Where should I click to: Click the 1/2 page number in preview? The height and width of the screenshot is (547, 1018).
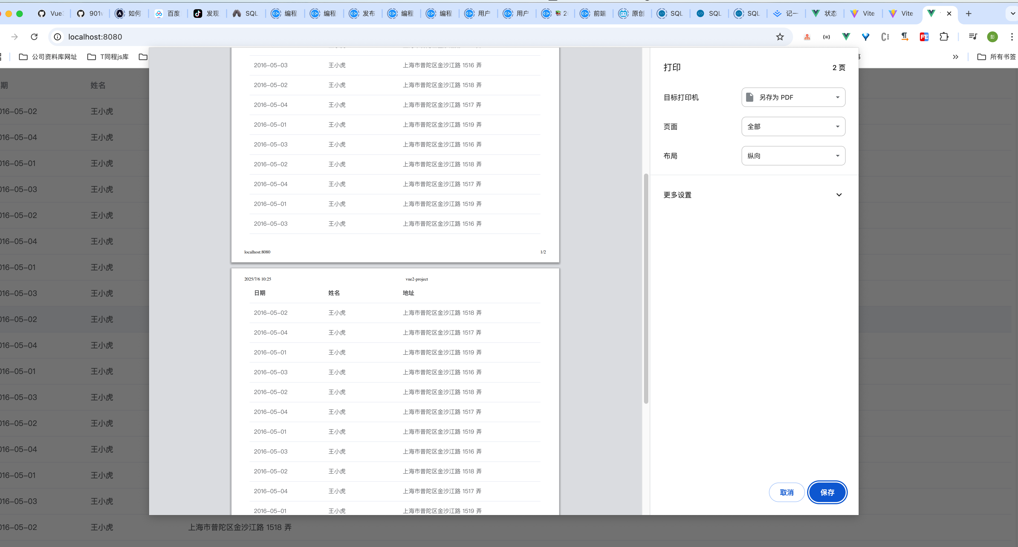pyautogui.click(x=543, y=252)
